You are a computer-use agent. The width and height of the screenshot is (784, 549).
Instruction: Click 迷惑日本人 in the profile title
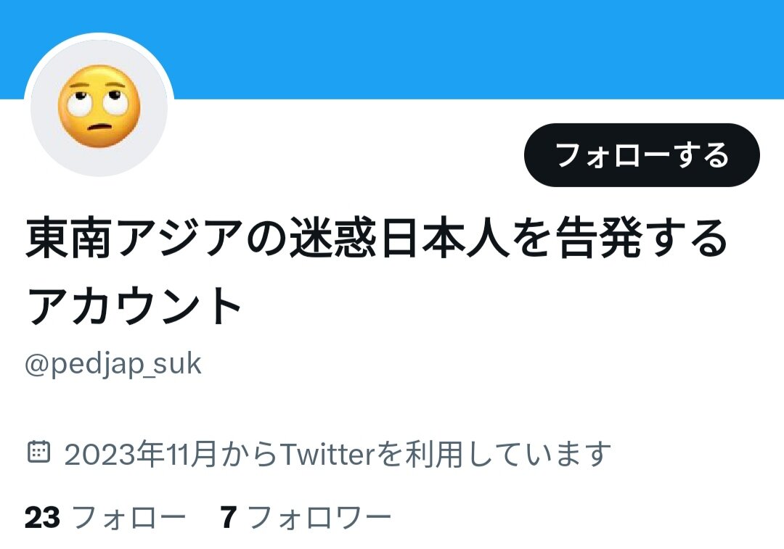click(399, 238)
